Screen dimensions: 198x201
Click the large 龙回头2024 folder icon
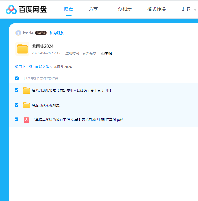[22, 49]
